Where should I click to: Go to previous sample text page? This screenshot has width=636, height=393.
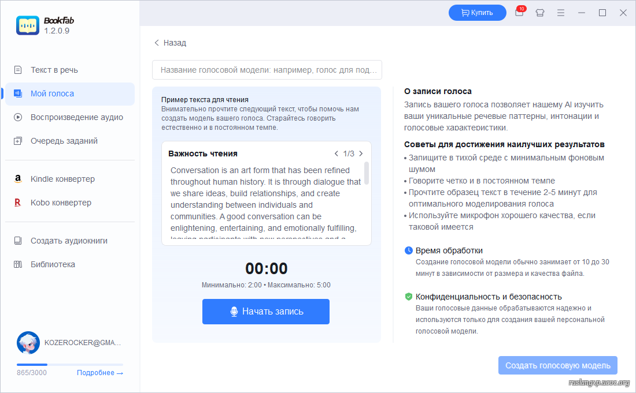tap(337, 154)
